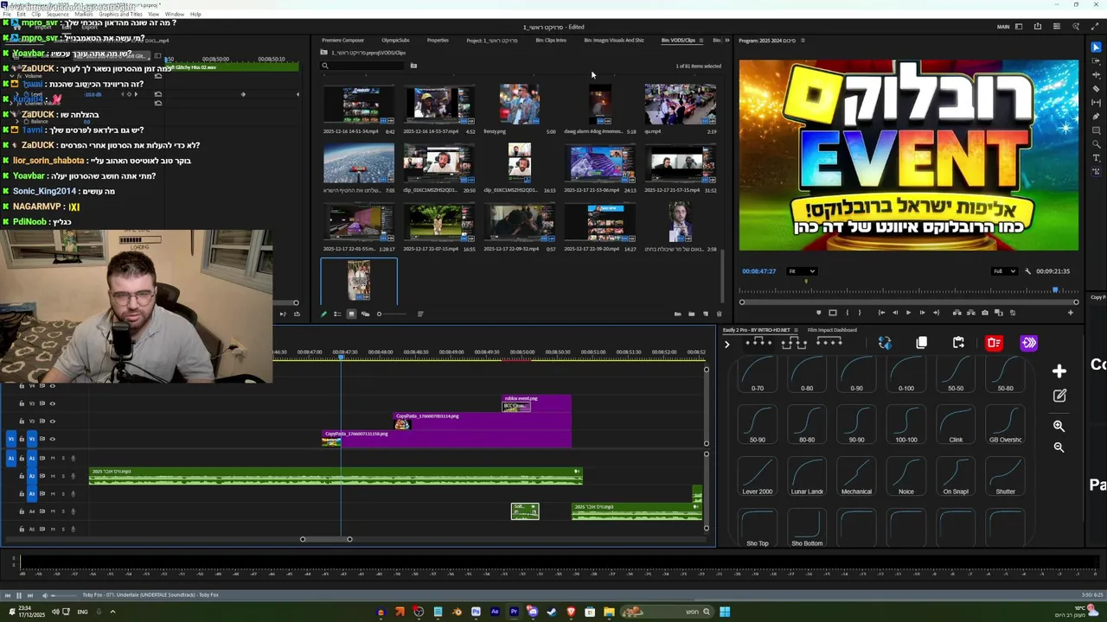Click Program monitor time ruler playhead

point(1055,291)
